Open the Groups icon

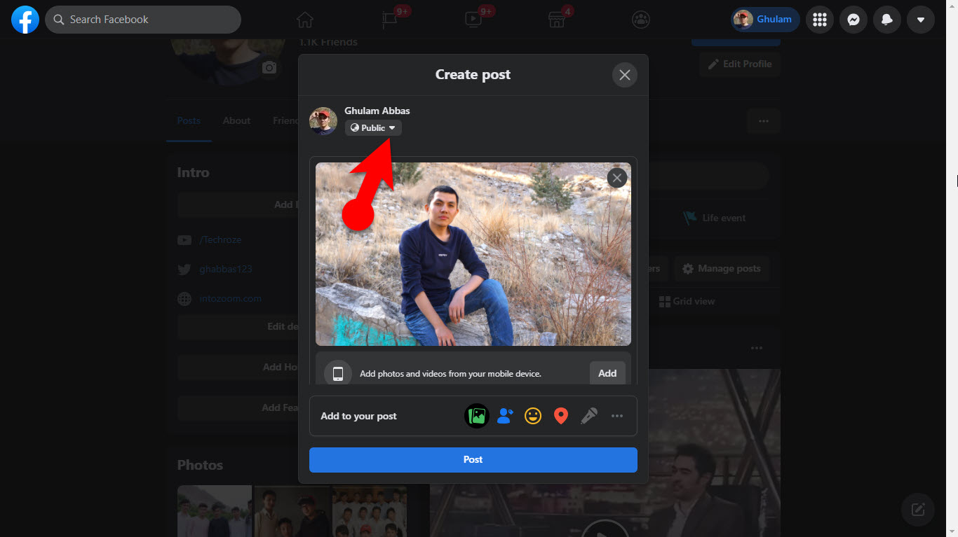(x=641, y=20)
